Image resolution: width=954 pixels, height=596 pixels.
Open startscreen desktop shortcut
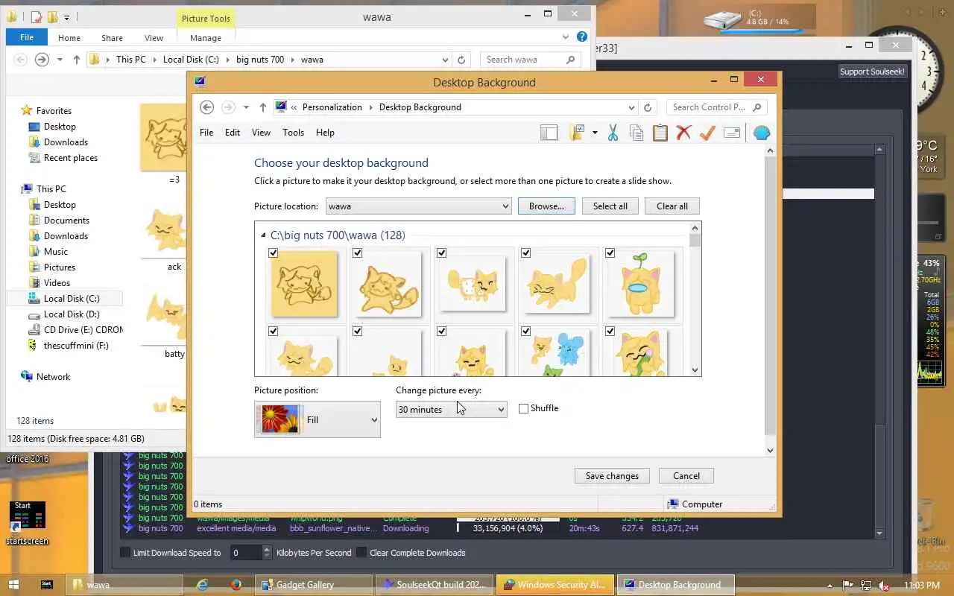(28, 522)
